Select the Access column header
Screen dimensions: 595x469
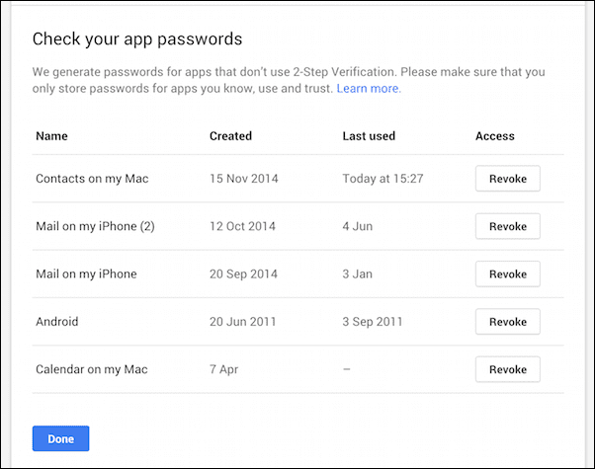pyautogui.click(x=495, y=135)
